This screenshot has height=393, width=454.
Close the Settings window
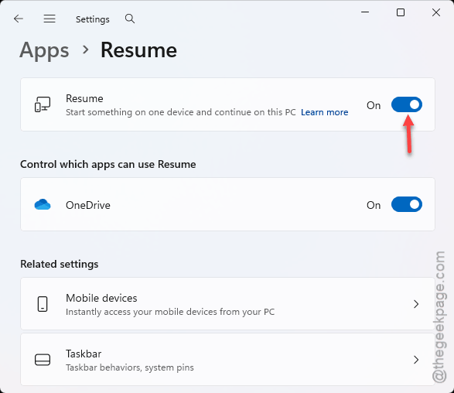436,12
